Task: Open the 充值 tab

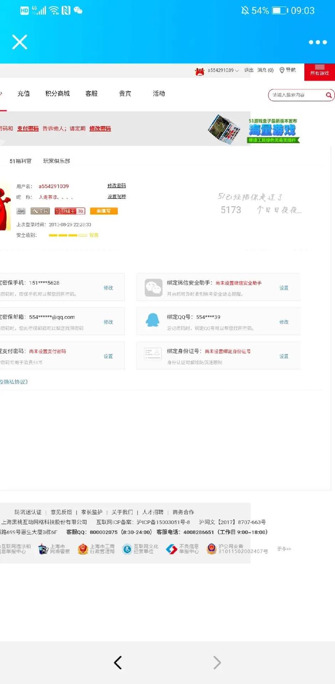Action: click(x=23, y=93)
